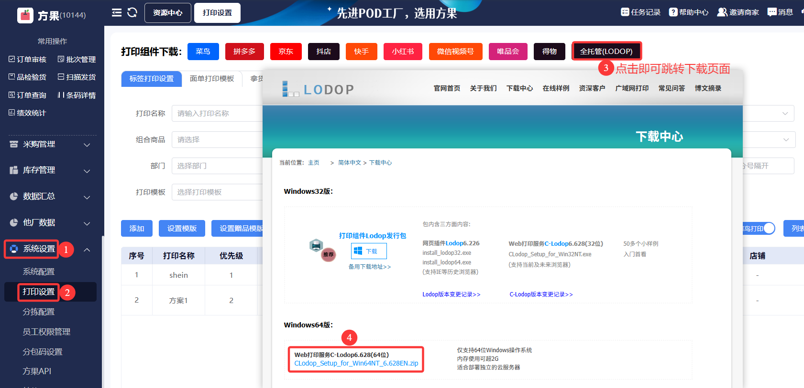This screenshot has height=388, width=804.
Task: Collapse the 系统设置 sidebar menu
Action: click(x=87, y=250)
